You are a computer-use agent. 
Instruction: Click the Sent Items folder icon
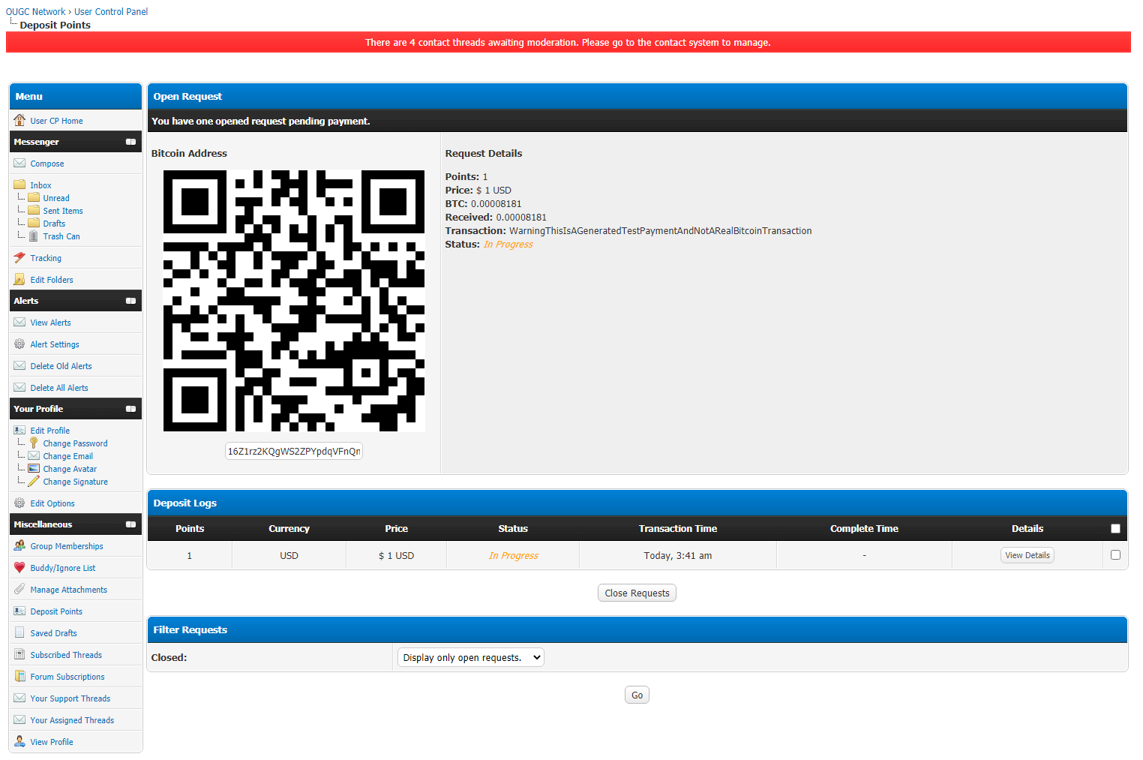pyautogui.click(x=34, y=210)
